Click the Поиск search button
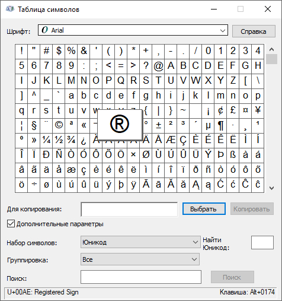Image resolution: width=282 pixels, height=301 pixels. pyautogui.click(x=232, y=277)
